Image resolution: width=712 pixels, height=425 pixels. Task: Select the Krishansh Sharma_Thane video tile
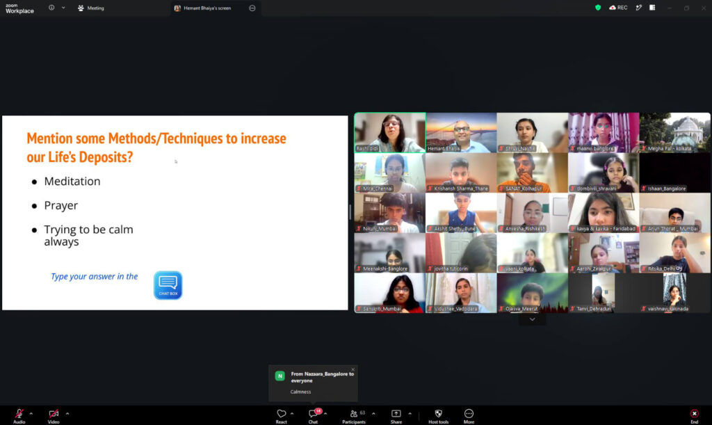point(461,173)
